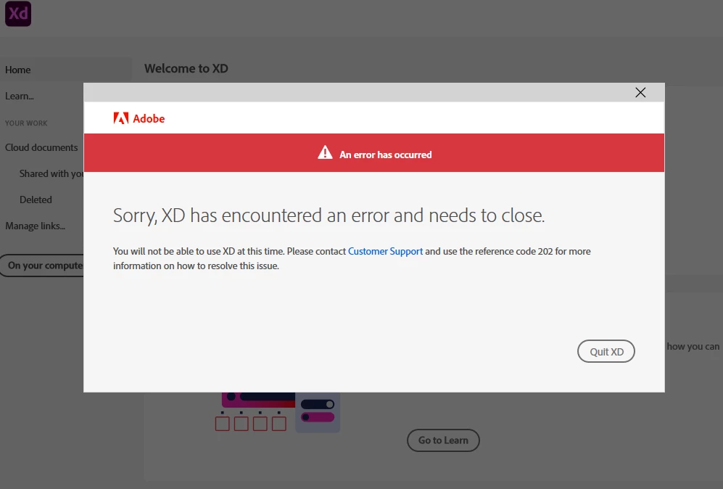
Task: Select Home in the sidebar
Action: [x=66, y=70]
